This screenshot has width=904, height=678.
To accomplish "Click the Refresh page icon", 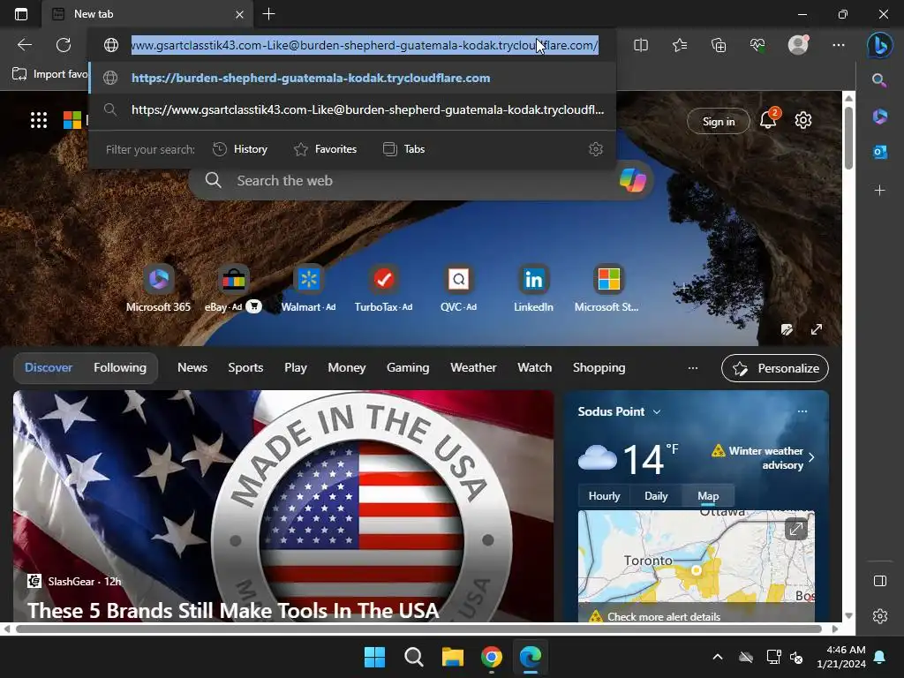I will 64,45.
